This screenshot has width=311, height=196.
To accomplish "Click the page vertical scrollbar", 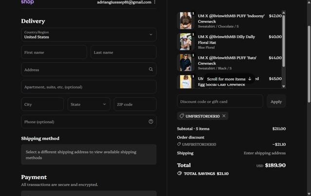I will pyautogui.click(x=309, y=64).
